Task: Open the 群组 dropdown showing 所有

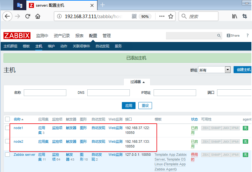Action: coord(214,70)
